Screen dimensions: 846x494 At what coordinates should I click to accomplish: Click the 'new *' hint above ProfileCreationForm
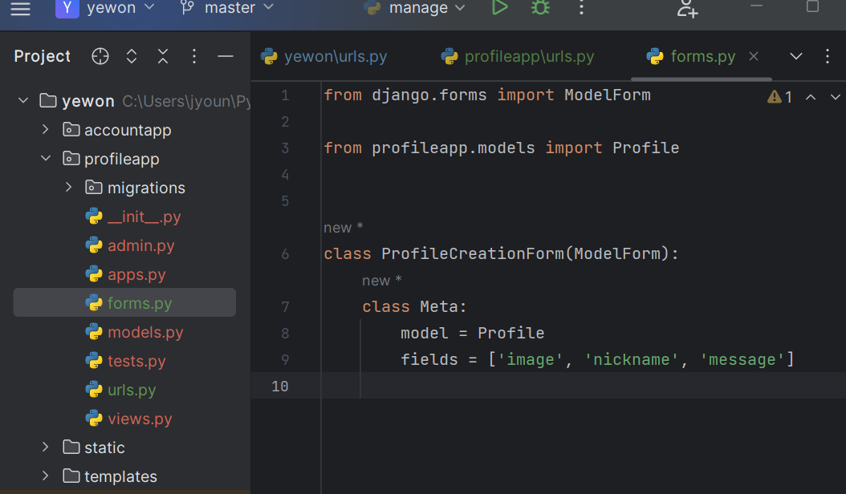344,228
